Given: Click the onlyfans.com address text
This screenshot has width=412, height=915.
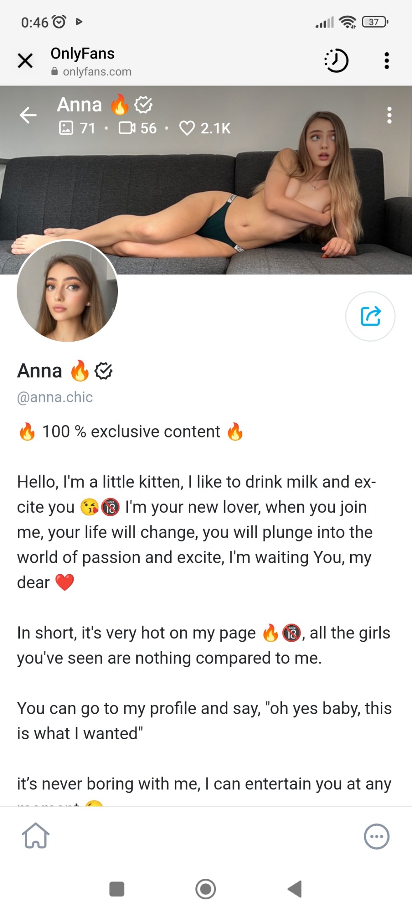Looking at the screenshot, I should pyautogui.click(x=97, y=72).
